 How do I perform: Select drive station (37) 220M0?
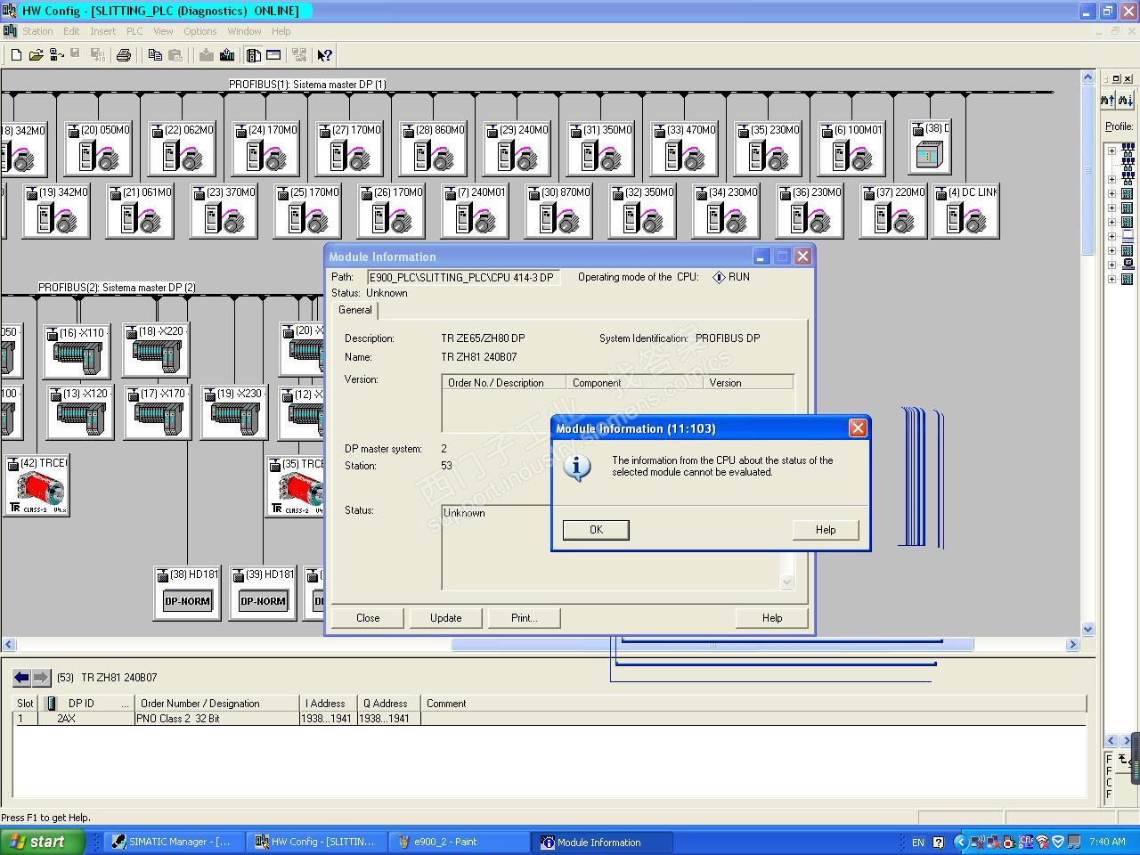tap(893, 210)
